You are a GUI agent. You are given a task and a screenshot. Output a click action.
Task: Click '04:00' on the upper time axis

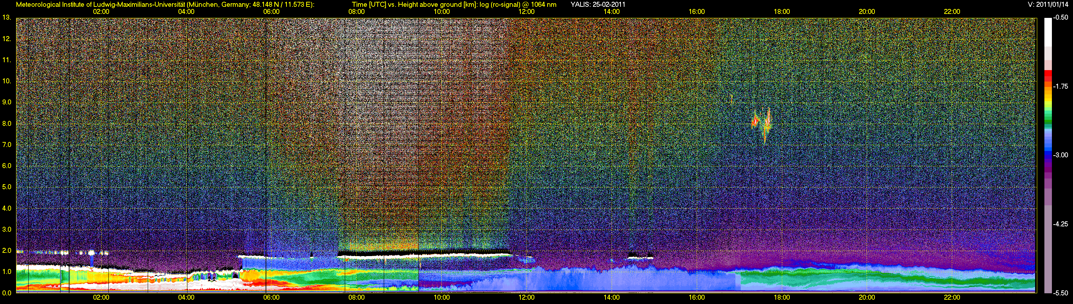coord(186,12)
